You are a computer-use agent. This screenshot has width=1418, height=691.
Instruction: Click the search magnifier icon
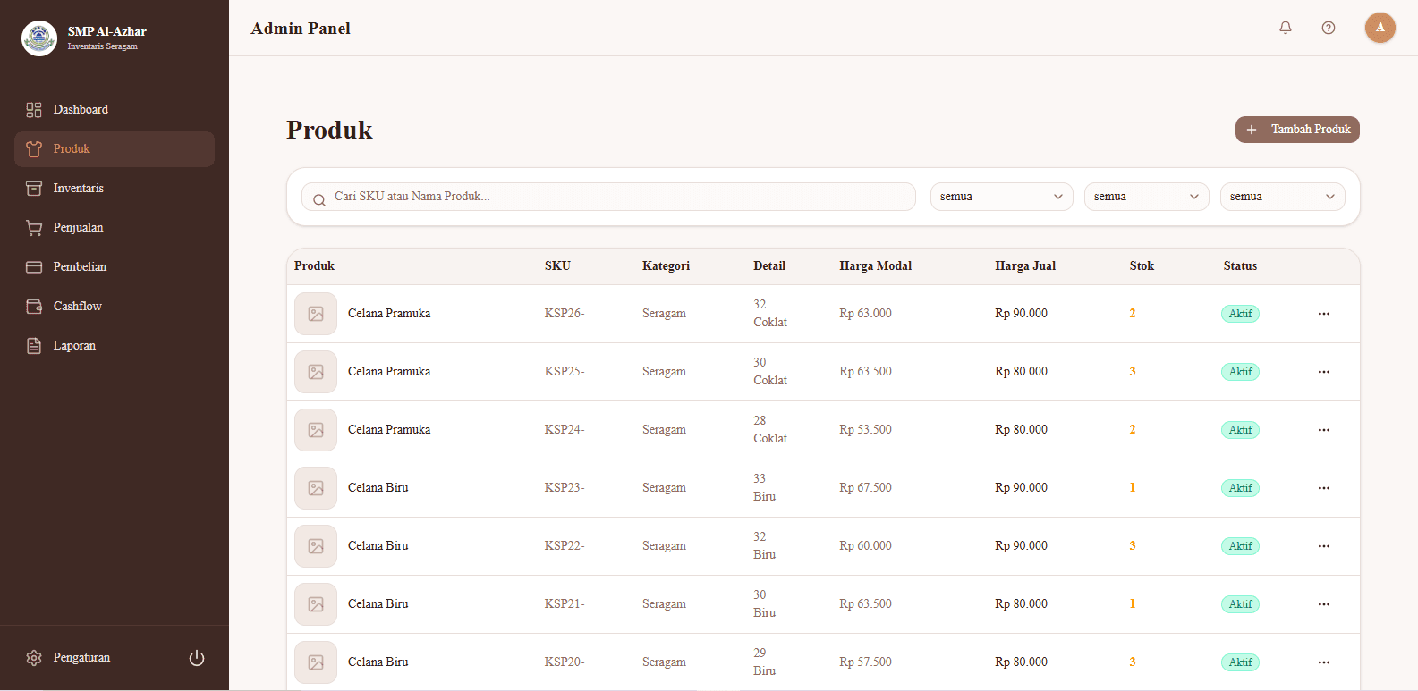(x=319, y=200)
